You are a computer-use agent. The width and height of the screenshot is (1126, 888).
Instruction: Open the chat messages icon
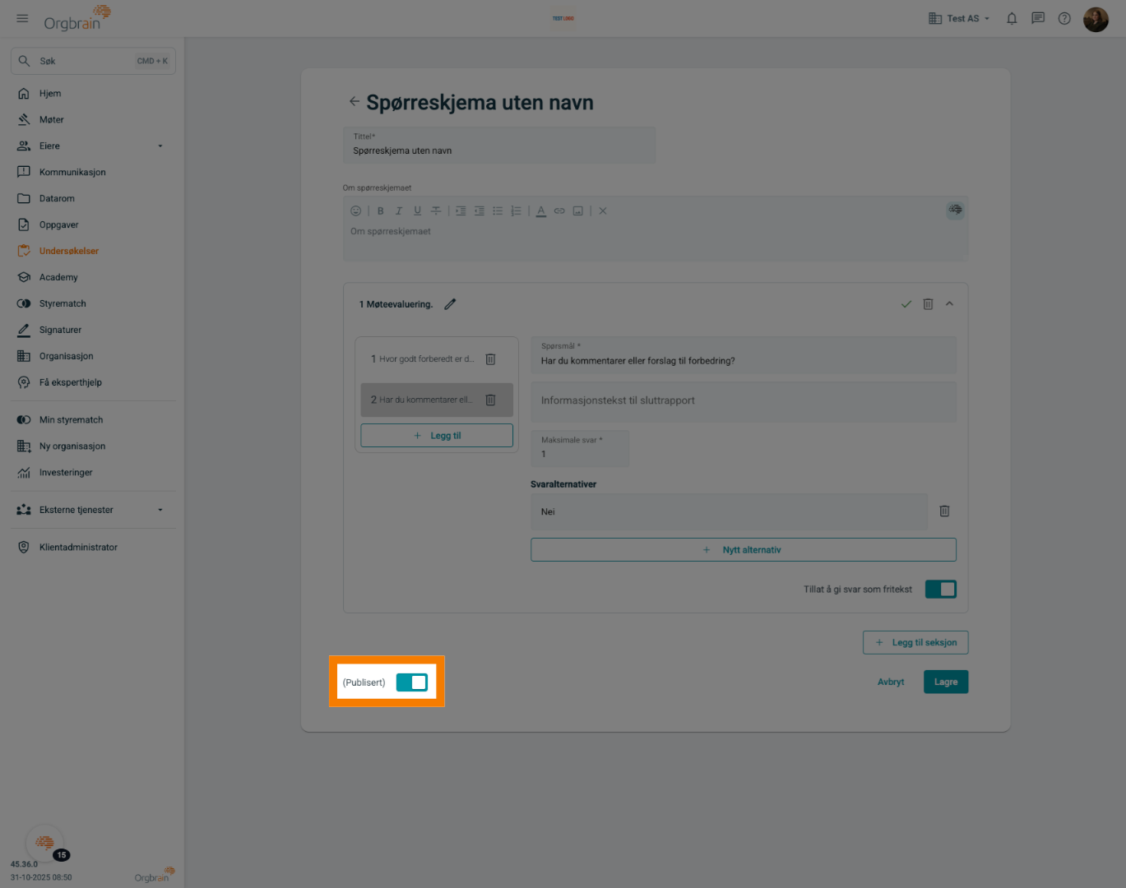[x=1038, y=18]
